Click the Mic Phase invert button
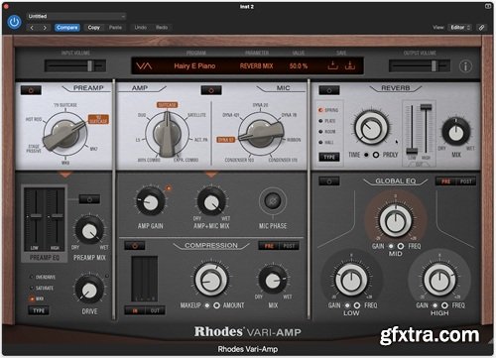Viewport: 496px width, 358px height. point(273,200)
